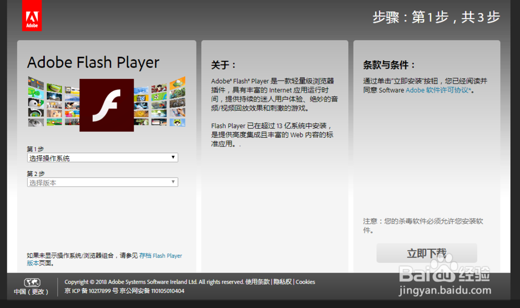The width and height of the screenshot is (520, 308).
Task: Click 中国 (更改) region selector
Action: coord(31,292)
